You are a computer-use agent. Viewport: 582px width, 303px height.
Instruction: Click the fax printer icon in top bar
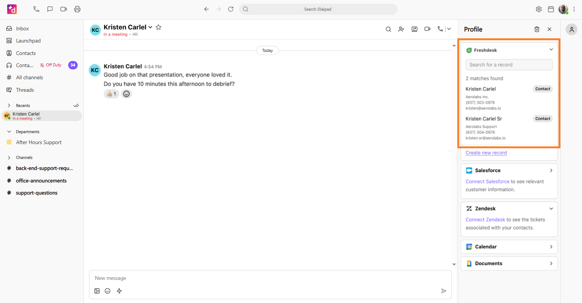point(77,9)
